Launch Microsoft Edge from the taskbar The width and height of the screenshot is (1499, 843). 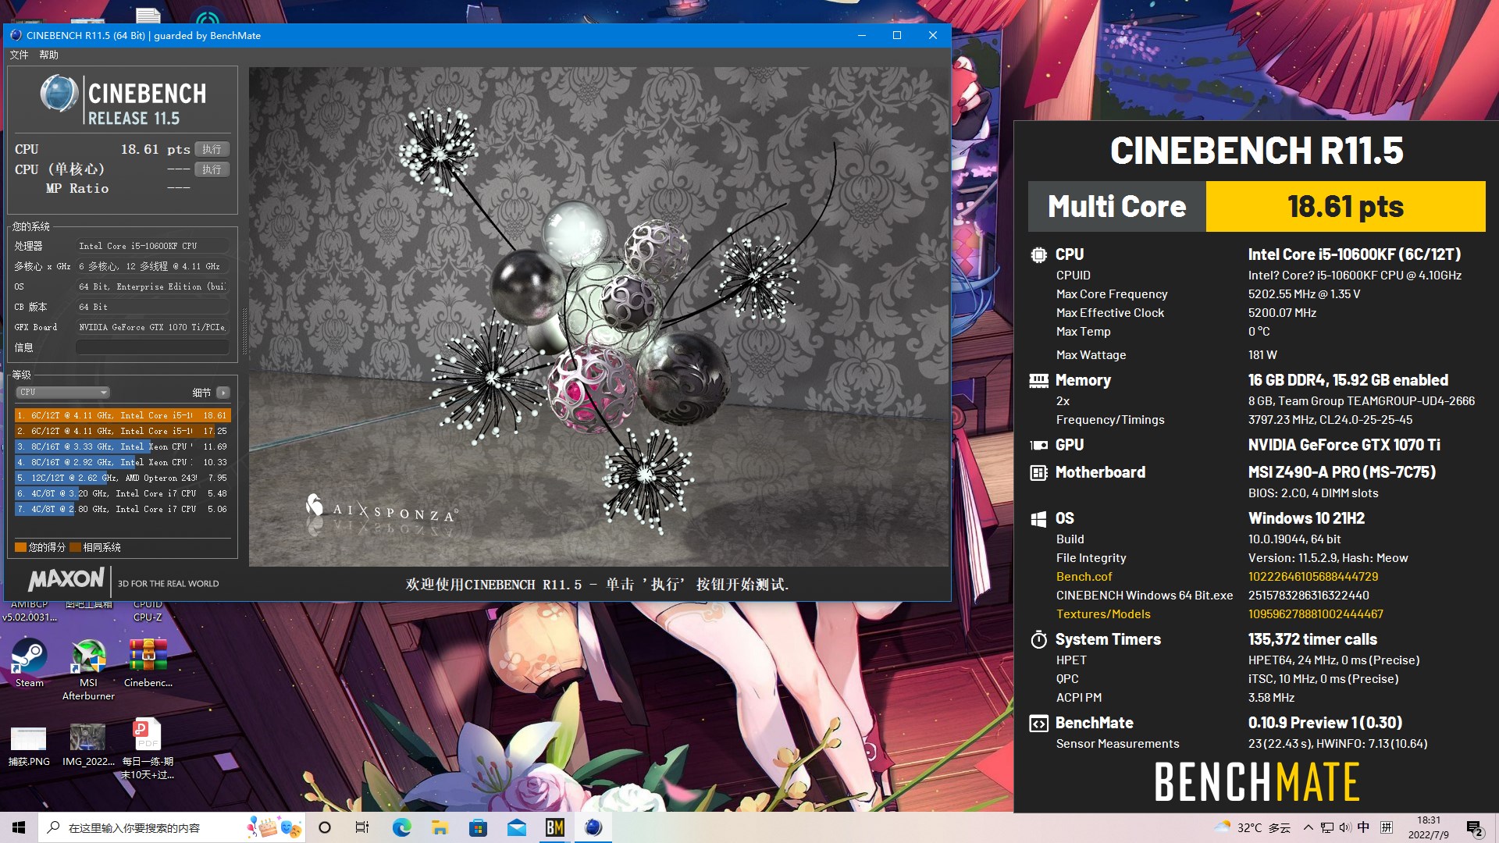point(401,827)
